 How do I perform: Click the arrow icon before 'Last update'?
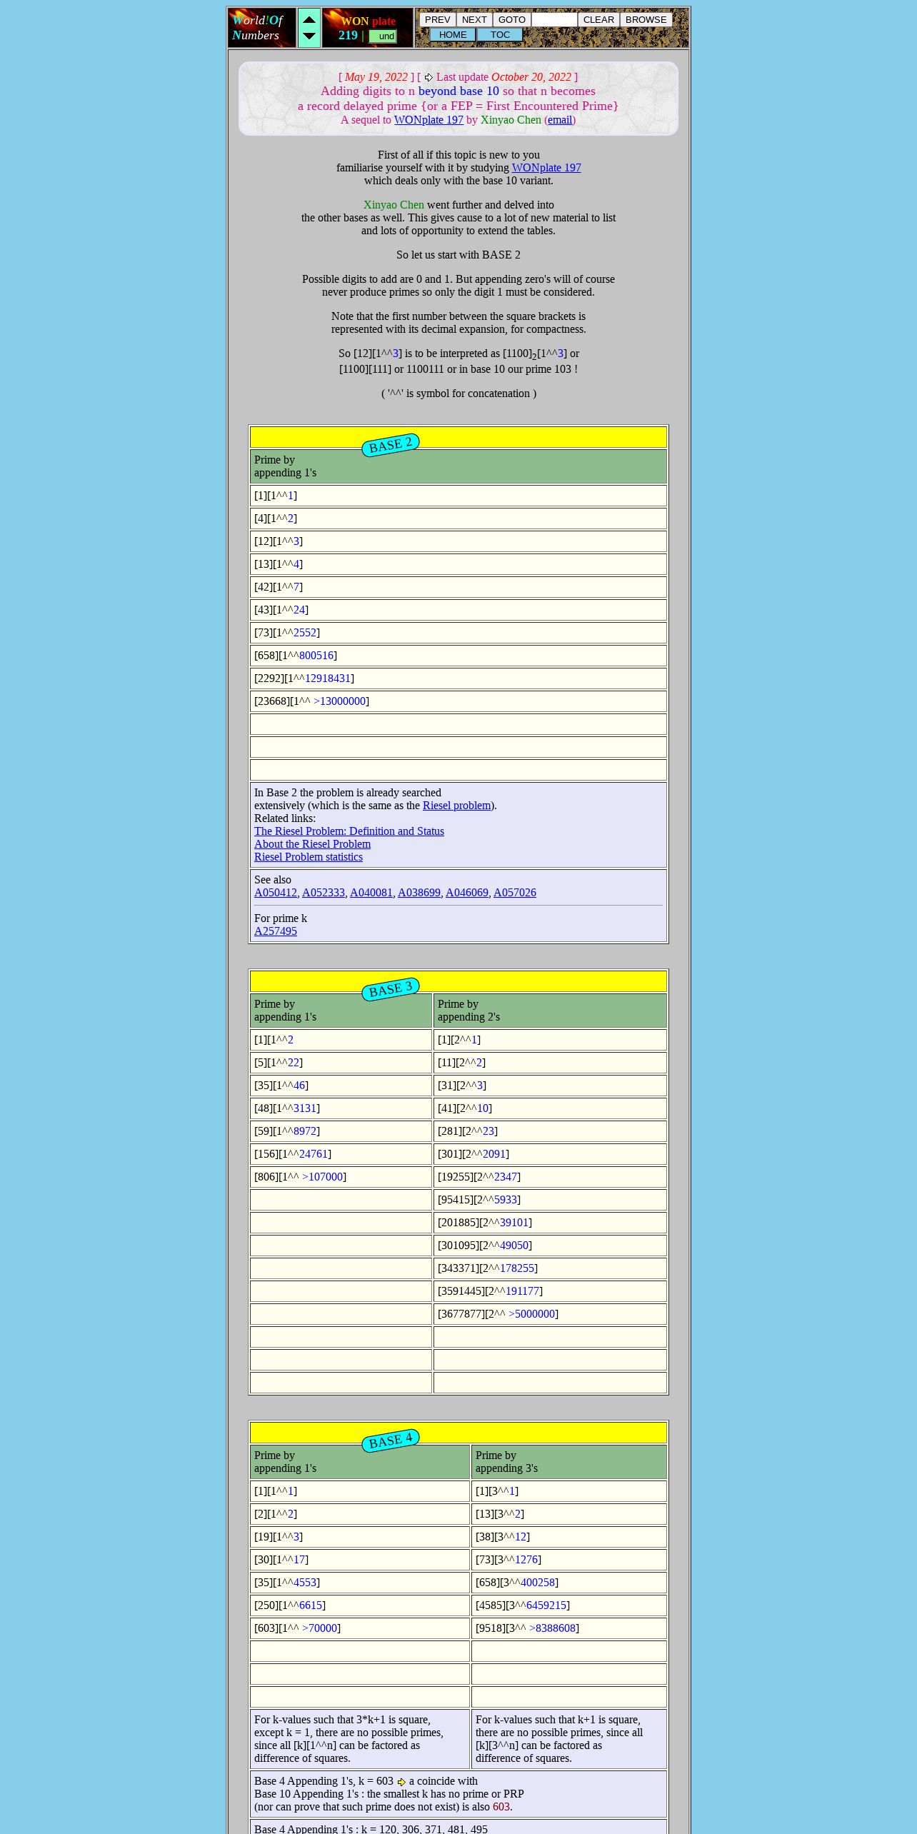point(429,77)
